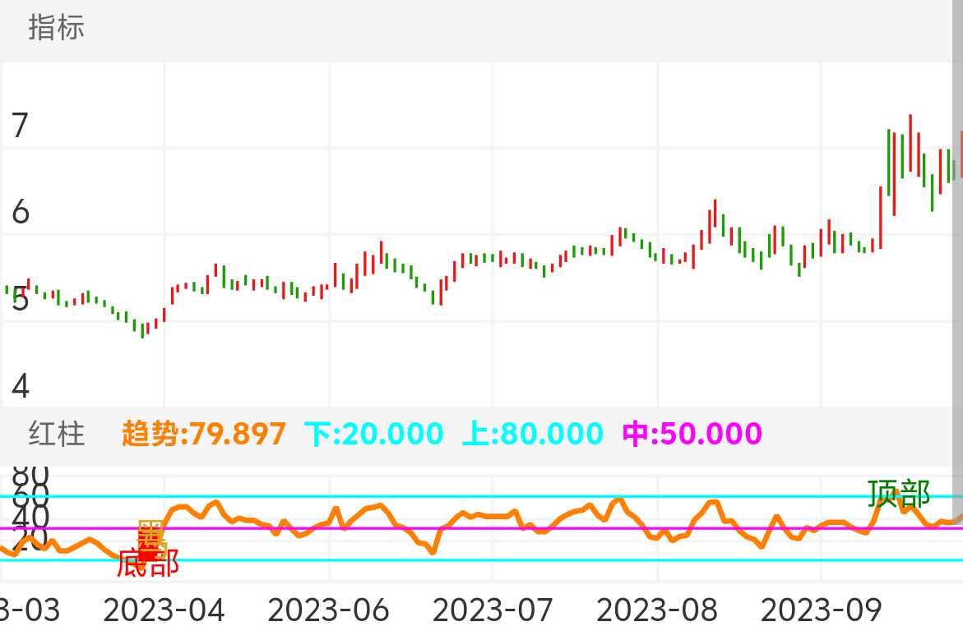Click the 2023-09 date axis label

(x=821, y=610)
